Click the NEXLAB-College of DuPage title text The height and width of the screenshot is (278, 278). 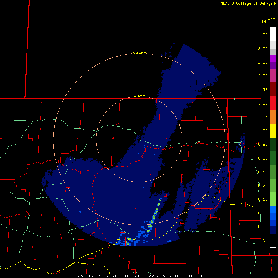246,3
